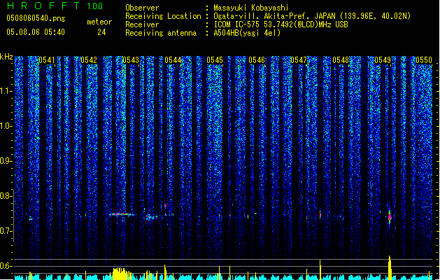440x280 pixels.
Task: Click the 0543 time marker
Action: click(131, 60)
